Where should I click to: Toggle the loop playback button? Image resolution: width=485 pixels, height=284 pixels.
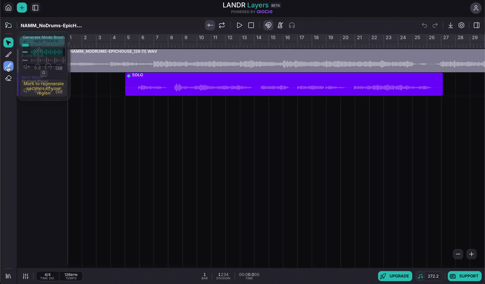pos(222,25)
